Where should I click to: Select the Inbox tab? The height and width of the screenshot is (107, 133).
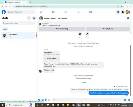tap(5, 29)
